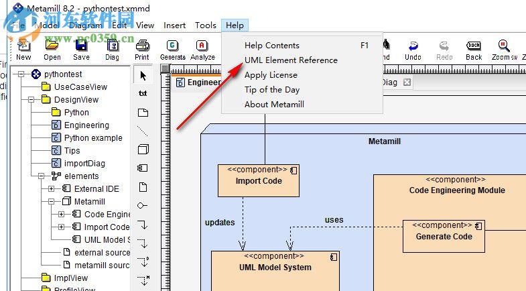526x291 pixels.
Task: Open the Help menu
Action: point(235,25)
